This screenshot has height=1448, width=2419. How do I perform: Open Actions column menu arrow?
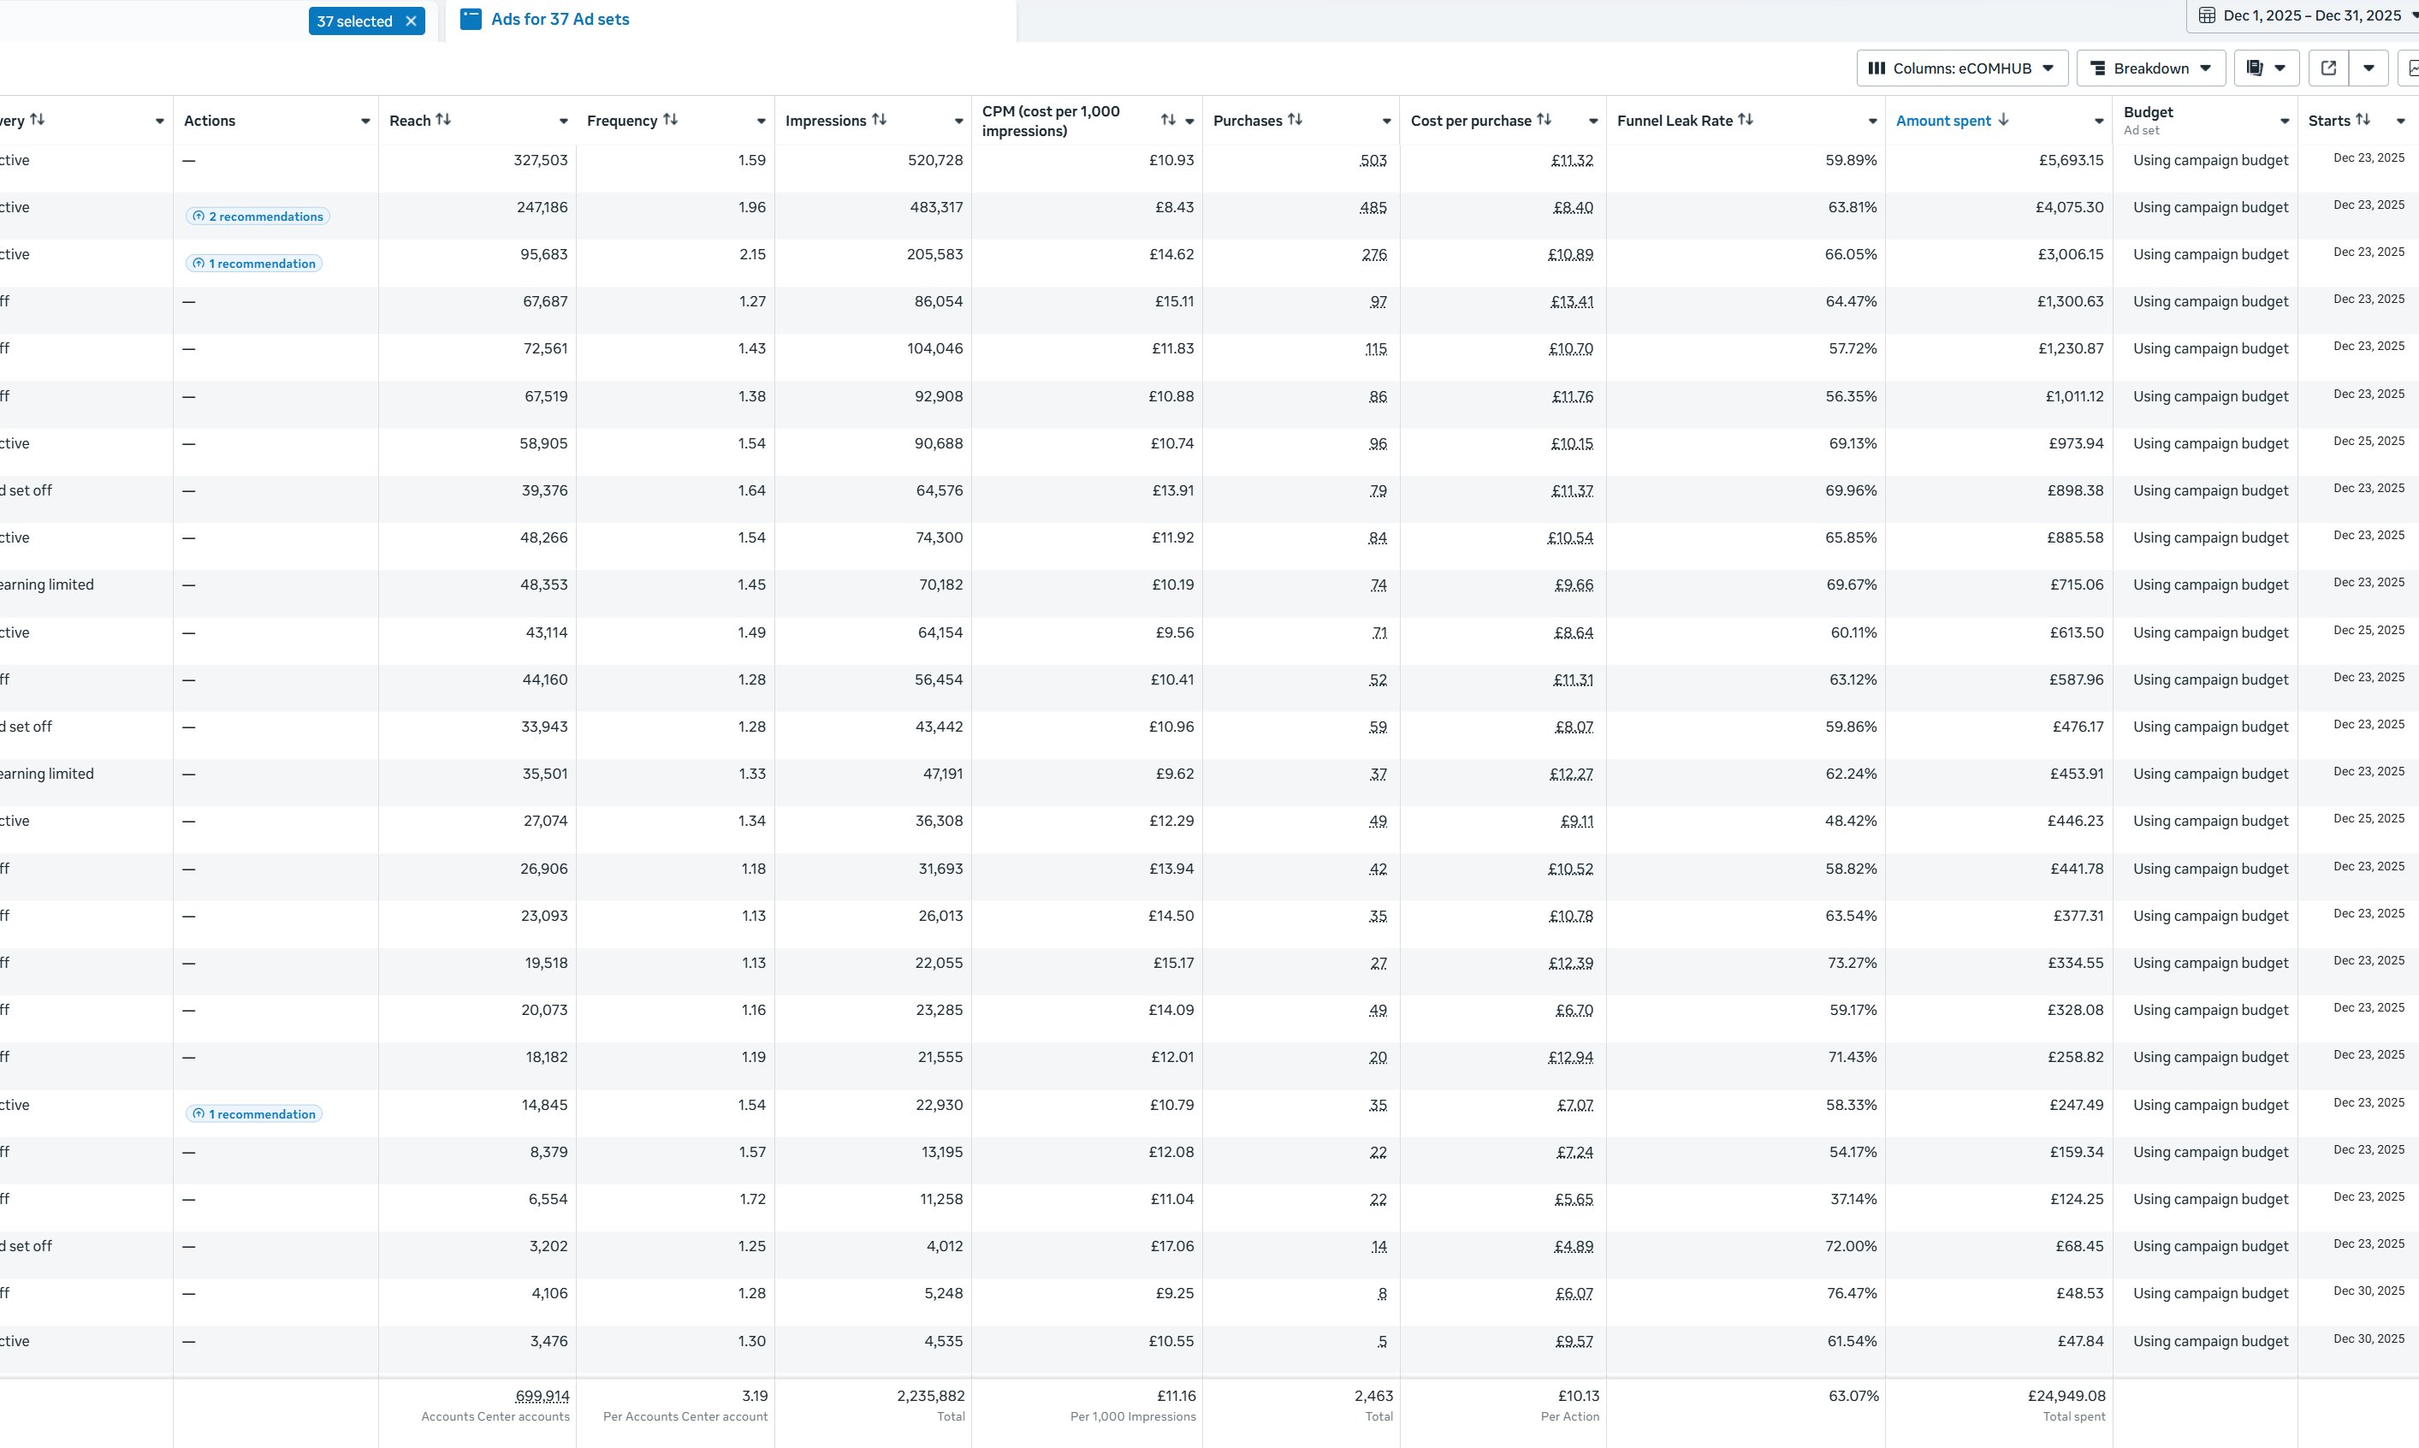365,121
